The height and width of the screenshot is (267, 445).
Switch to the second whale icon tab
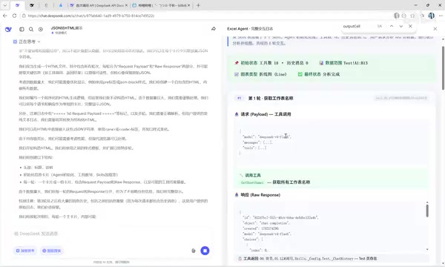click(32, 5)
